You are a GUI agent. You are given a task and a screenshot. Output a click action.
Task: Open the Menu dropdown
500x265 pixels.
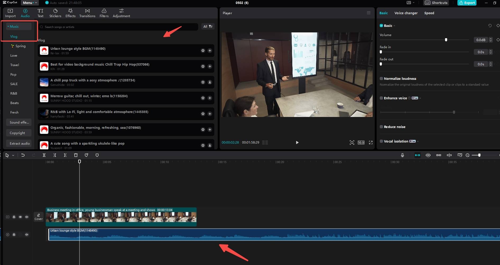tap(30, 3)
